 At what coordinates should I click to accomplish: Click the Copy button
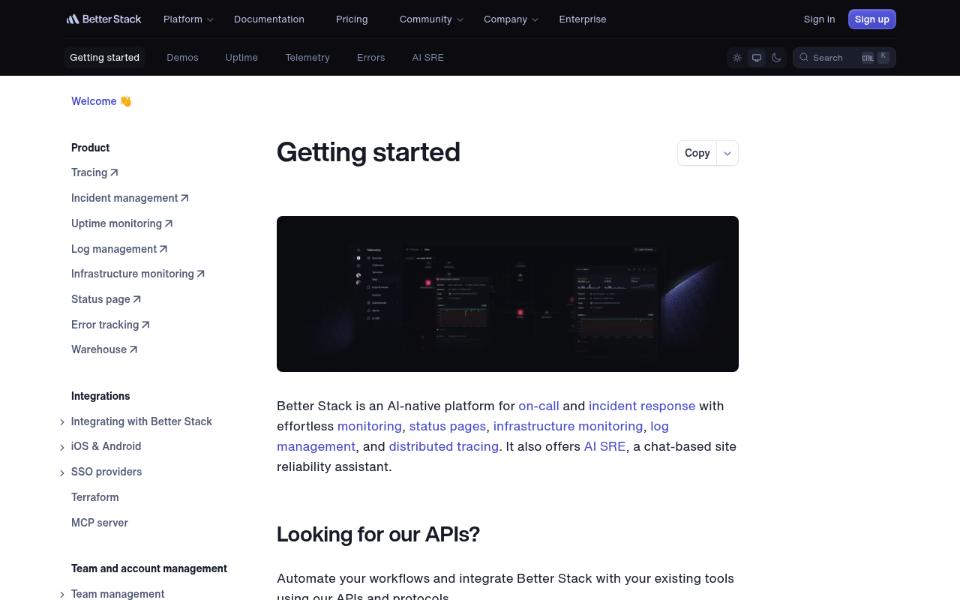tap(697, 153)
